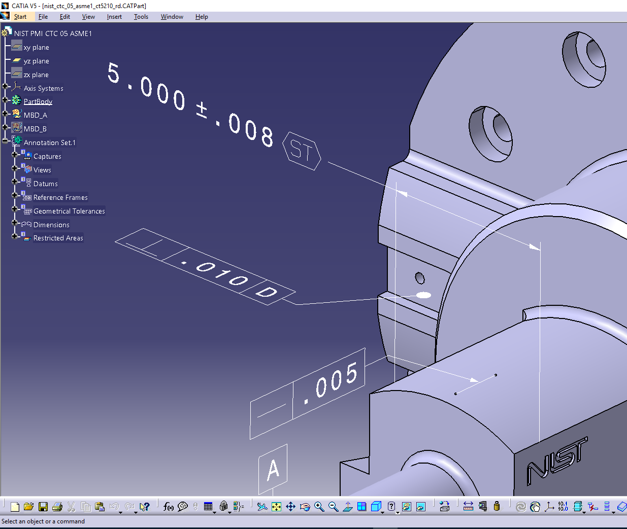Open dropdown under Isometric View cube
The image size is (627, 529).
(x=382, y=512)
